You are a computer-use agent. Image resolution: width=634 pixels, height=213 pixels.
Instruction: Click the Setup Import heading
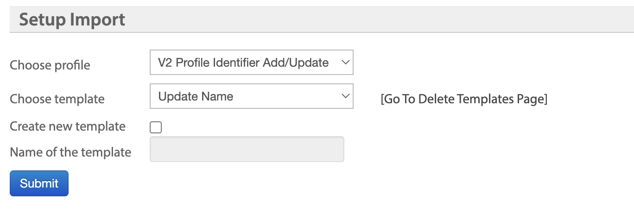coord(72,20)
